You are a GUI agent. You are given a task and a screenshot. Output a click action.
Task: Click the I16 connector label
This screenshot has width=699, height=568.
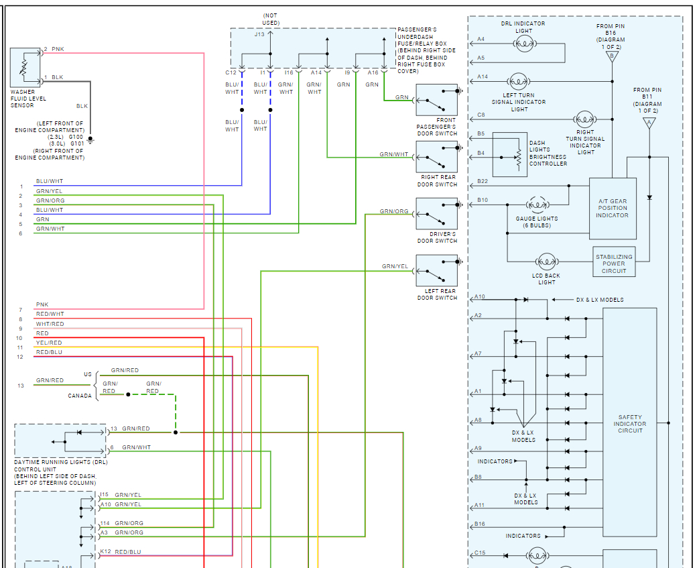point(289,72)
